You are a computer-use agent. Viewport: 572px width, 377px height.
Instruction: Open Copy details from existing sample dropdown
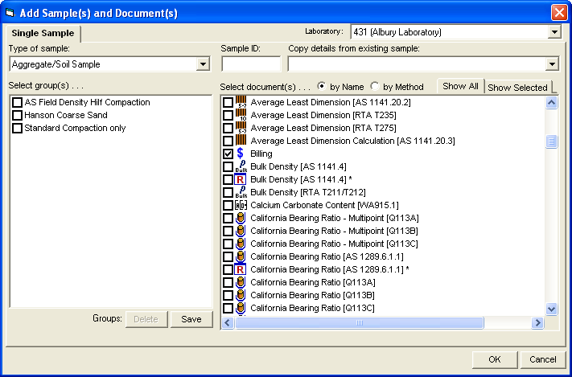click(552, 64)
